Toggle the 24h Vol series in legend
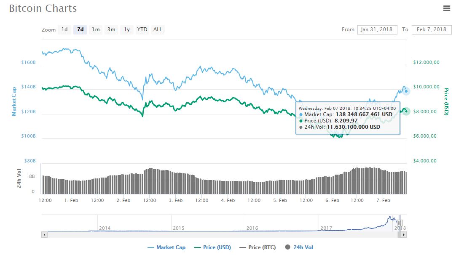 (299, 247)
